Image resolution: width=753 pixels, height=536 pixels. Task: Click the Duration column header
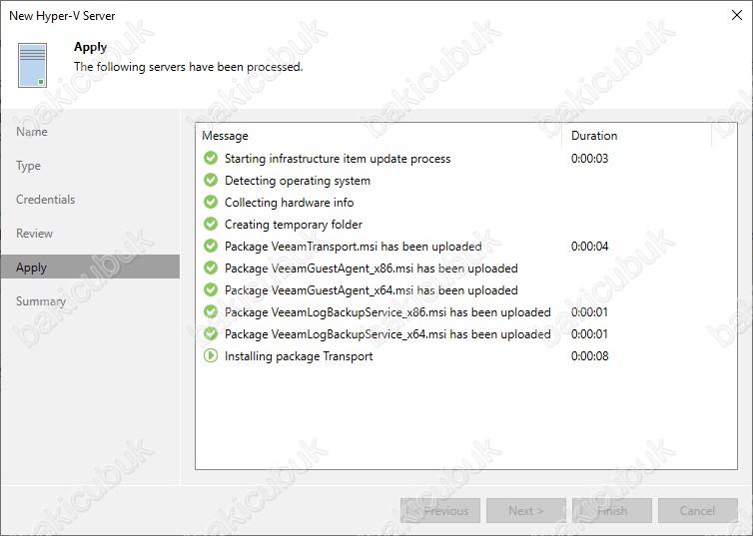pyautogui.click(x=636, y=136)
